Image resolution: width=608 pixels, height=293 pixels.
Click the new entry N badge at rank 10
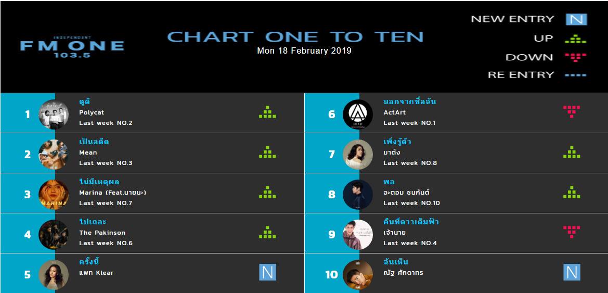coord(572,272)
